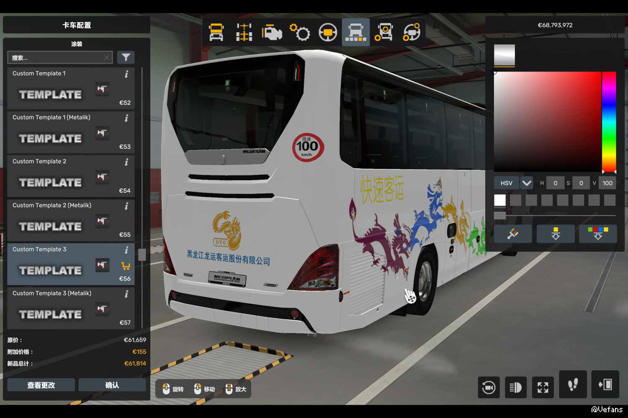Open the engine category tab

click(272, 32)
